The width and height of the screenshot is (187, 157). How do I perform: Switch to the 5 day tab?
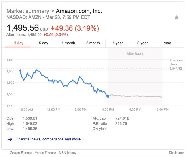[44, 43]
